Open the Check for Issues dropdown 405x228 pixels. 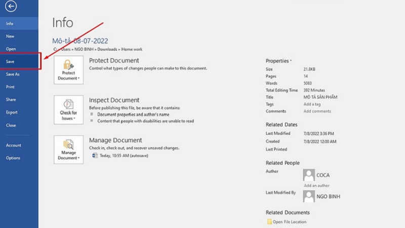coord(68,109)
